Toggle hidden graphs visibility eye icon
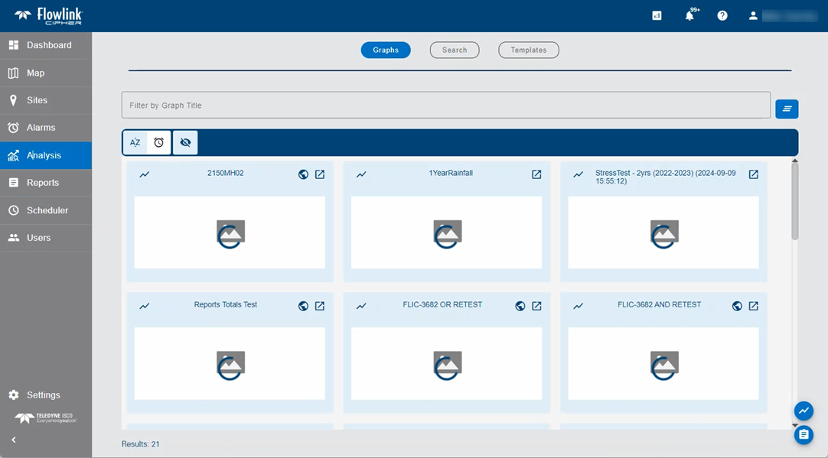Viewport: 828px width, 458px height. pyautogui.click(x=185, y=142)
